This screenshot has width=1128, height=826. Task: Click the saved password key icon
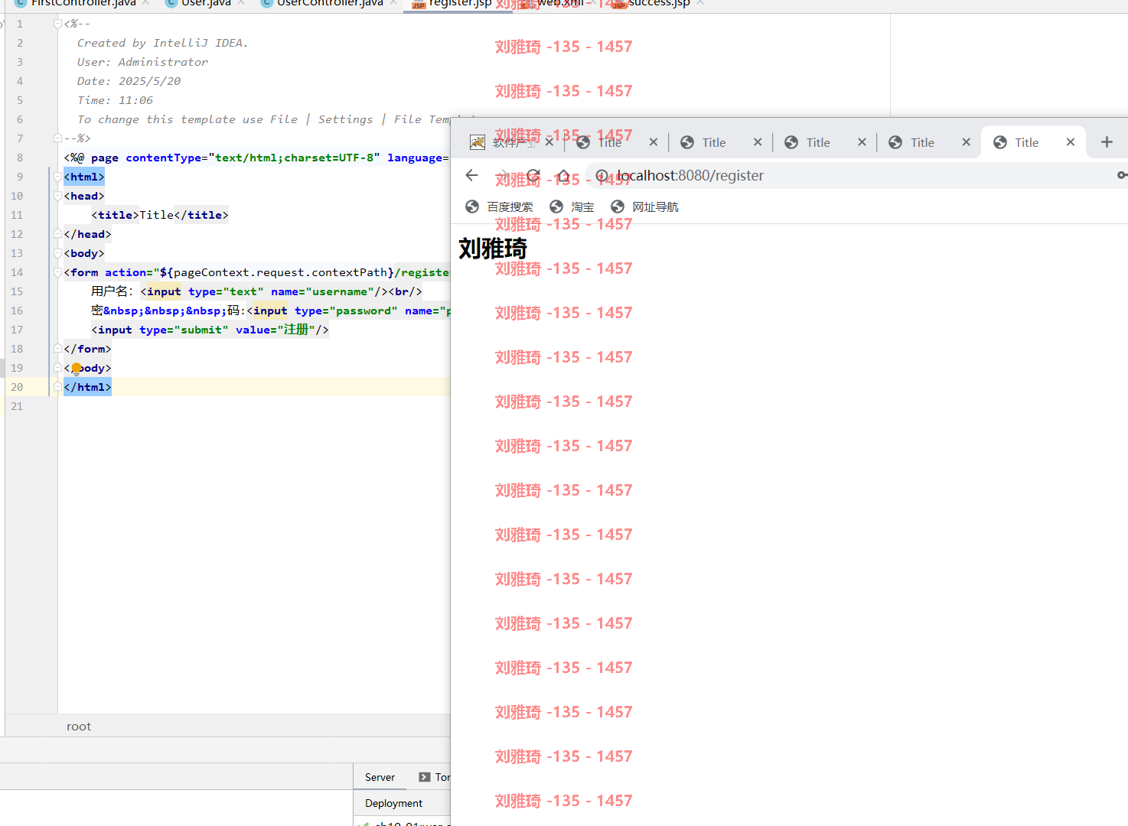[1122, 175]
